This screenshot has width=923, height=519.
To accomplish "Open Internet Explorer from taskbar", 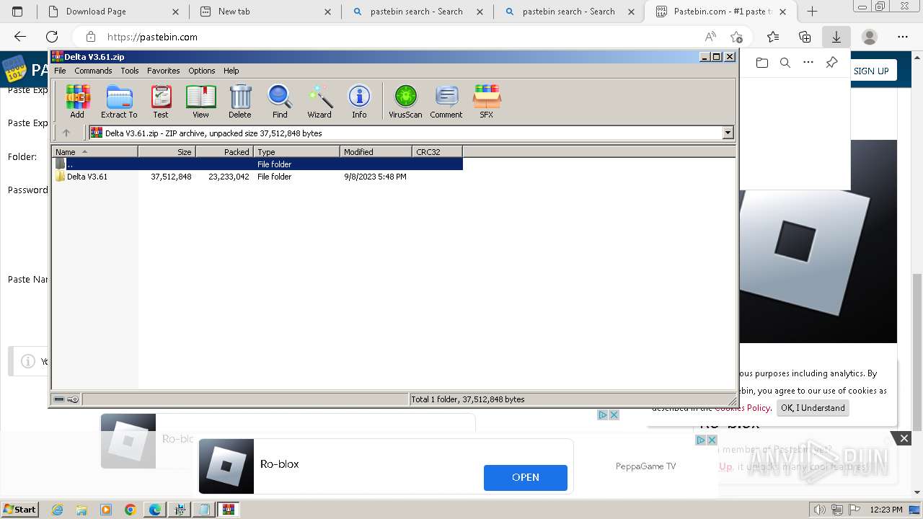I will pyautogui.click(x=58, y=510).
